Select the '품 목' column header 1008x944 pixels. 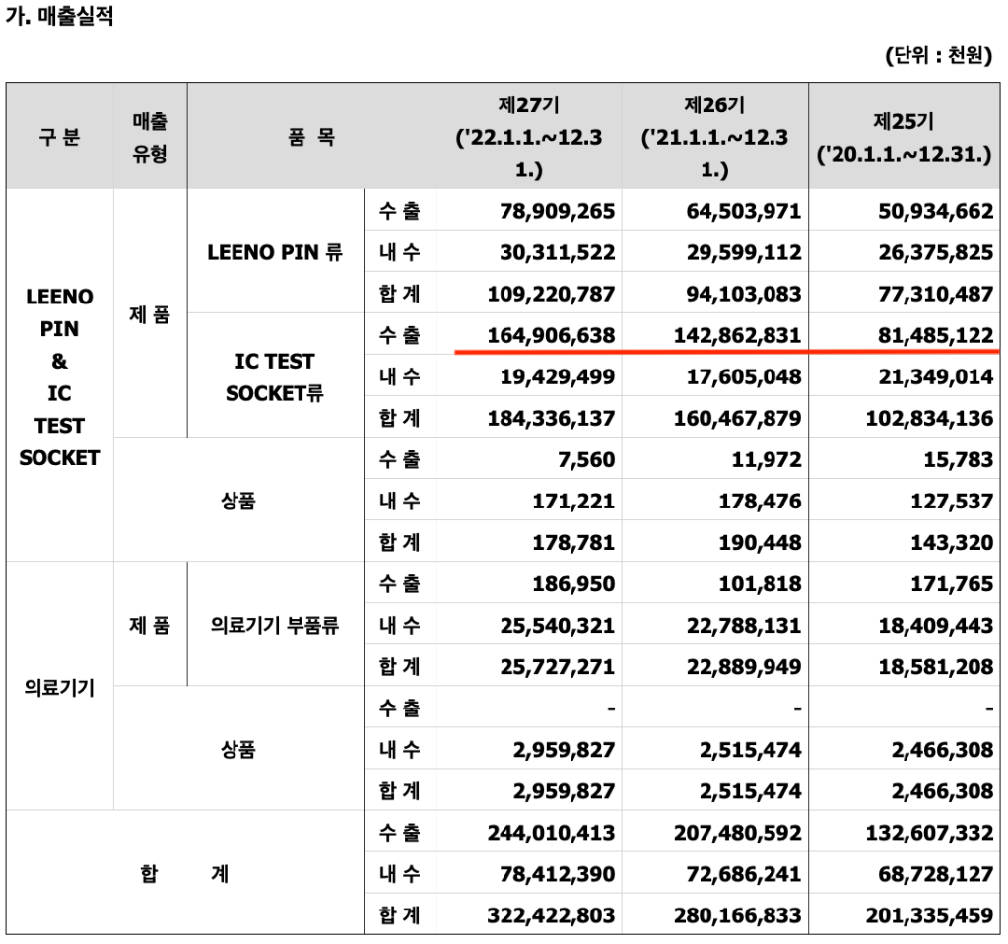(311, 137)
